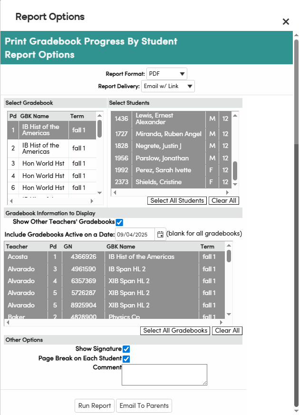Click the Teacher column header

17,247
